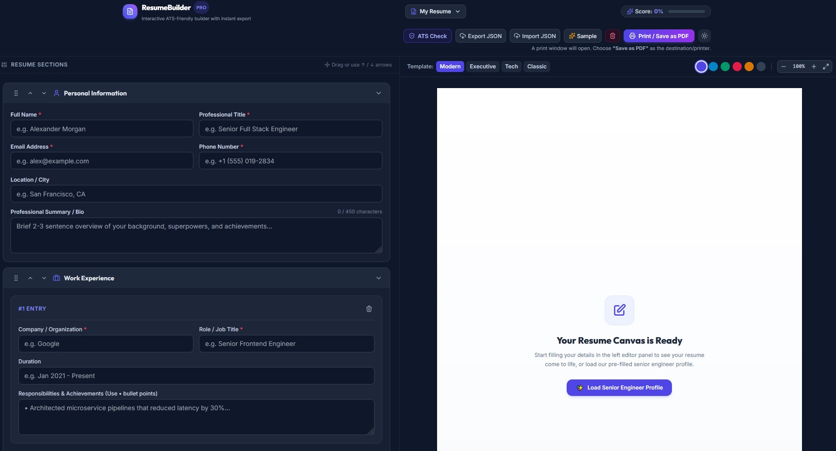Choose the indigo accent color swatch
The height and width of the screenshot is (451, 836).
701,67
